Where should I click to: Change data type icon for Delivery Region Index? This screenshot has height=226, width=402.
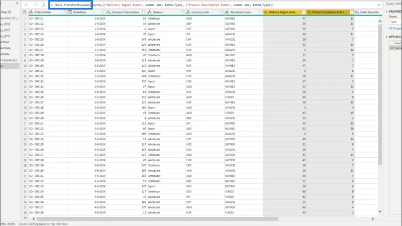click(266, 12)
